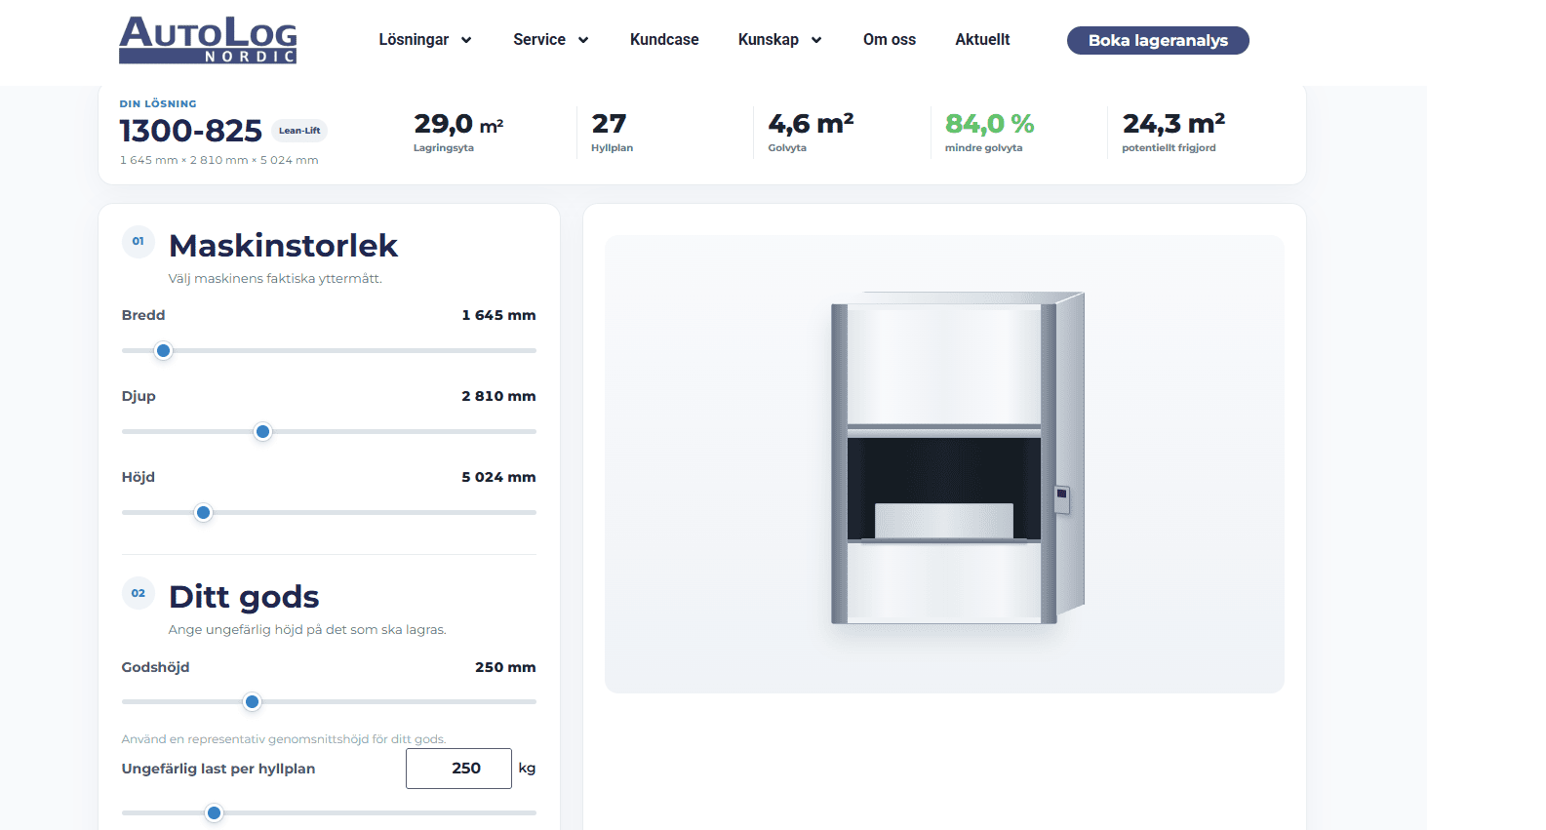
Task: Go to the Om oss page
Action: [890, 40]
